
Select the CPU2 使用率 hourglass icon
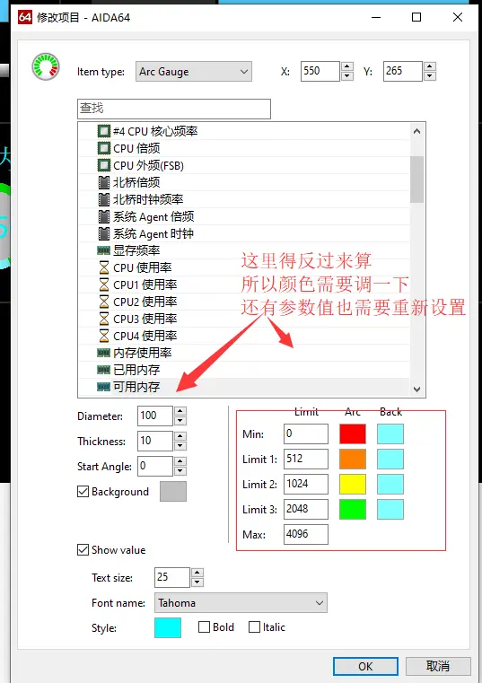104,302
